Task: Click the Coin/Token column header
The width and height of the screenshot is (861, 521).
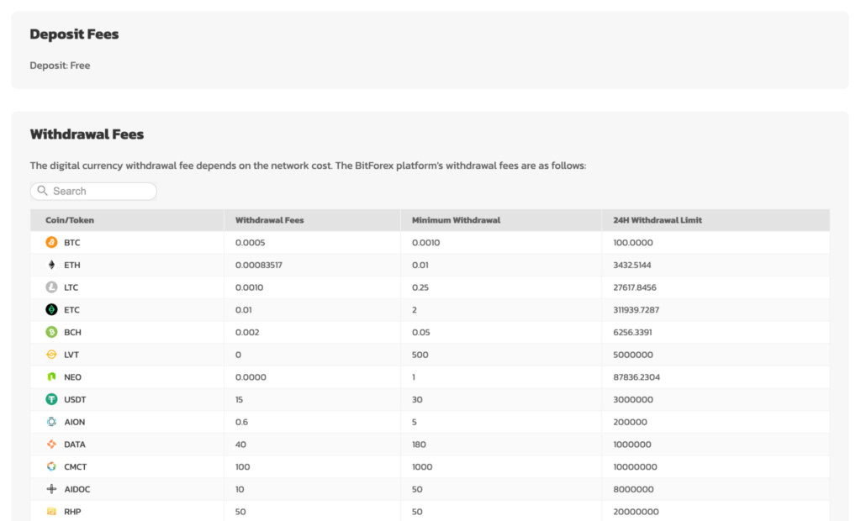Action: pos(70,220)
